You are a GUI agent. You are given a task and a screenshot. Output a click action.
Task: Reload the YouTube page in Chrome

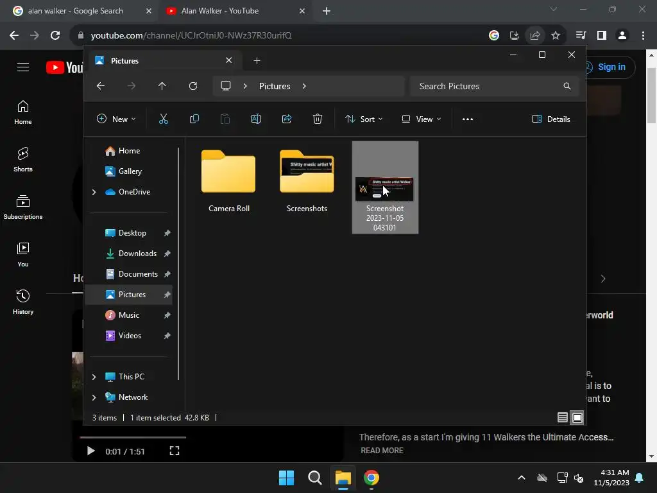[55, 36]
